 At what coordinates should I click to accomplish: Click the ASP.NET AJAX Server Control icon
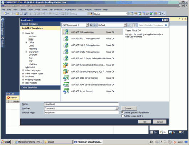pyautogui.click(x=66, y=78)
